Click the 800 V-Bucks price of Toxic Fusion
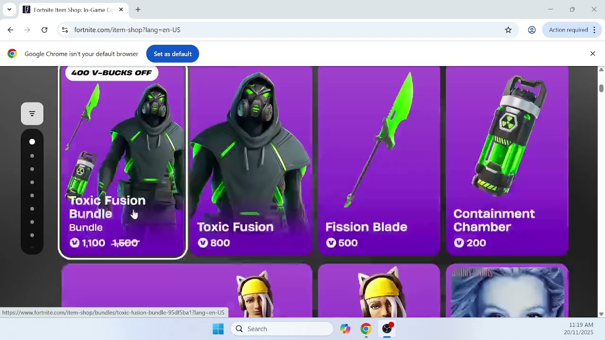This screenshot has width=605, height=340. pos(214,243)
